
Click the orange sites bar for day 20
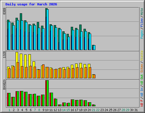point(90,73)
